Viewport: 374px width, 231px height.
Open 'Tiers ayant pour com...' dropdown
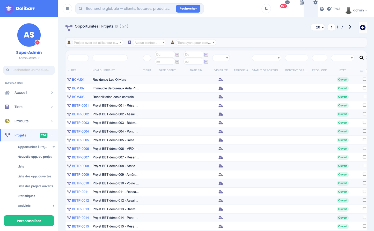196,43
